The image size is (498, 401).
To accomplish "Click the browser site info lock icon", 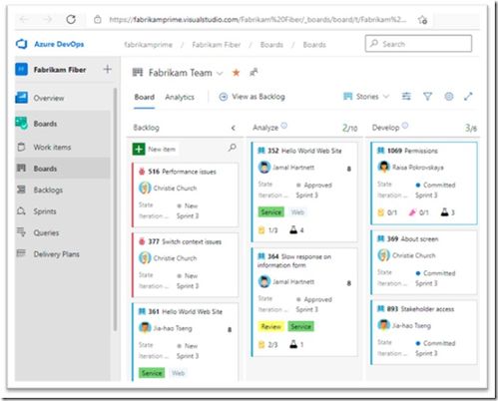I will pyautogui.click(x=98, y=20).
